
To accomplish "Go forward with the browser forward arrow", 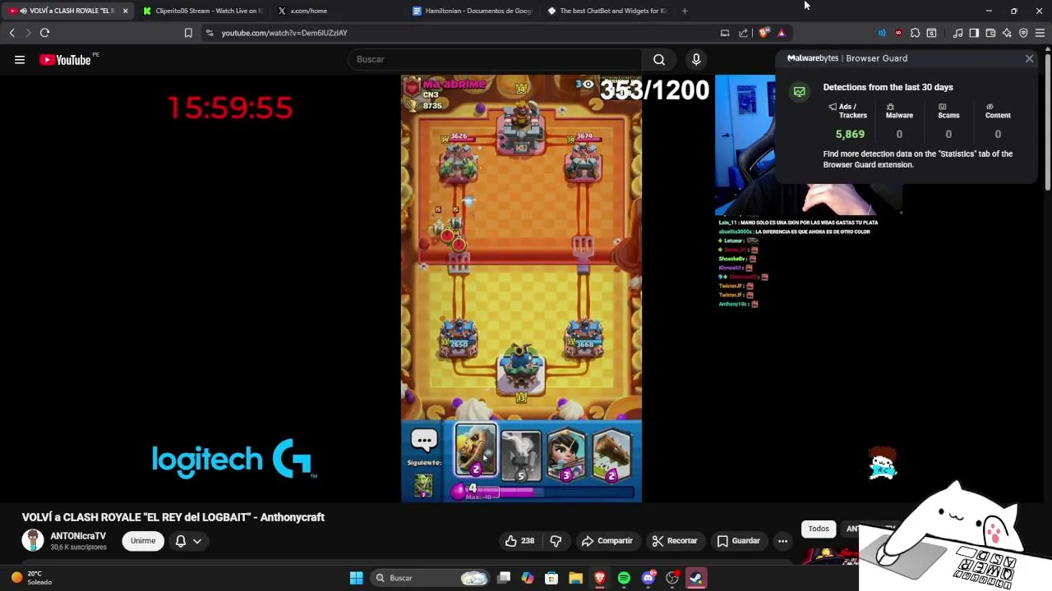I will 28,33.
